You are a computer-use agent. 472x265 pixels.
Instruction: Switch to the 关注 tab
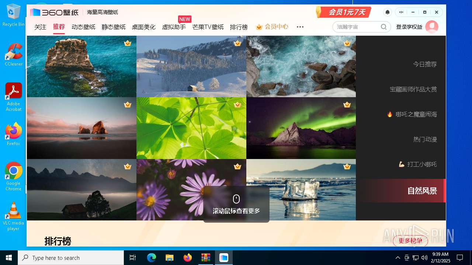[41, 27]
